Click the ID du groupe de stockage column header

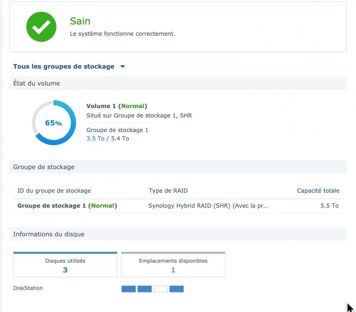54,191
